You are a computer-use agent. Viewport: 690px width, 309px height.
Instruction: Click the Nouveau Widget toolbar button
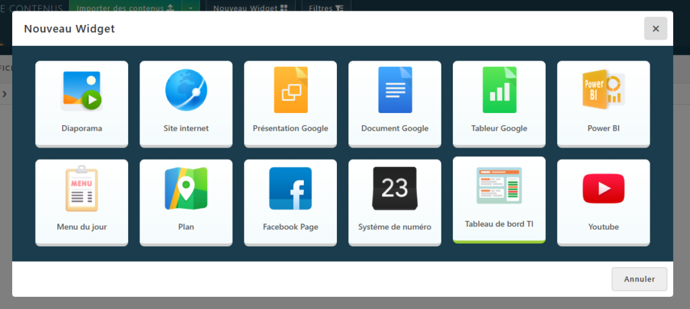251,8
